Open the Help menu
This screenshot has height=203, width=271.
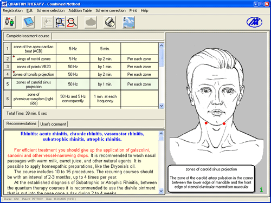point(144,11)
